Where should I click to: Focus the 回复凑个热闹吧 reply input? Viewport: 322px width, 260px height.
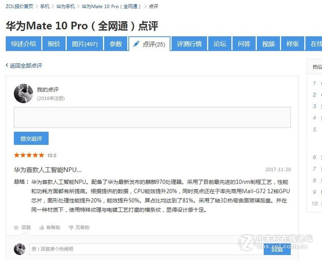click(x=147, y=249)
